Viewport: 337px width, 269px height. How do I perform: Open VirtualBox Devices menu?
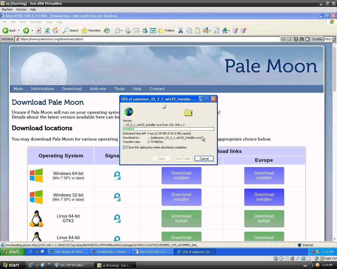(21, 9)
